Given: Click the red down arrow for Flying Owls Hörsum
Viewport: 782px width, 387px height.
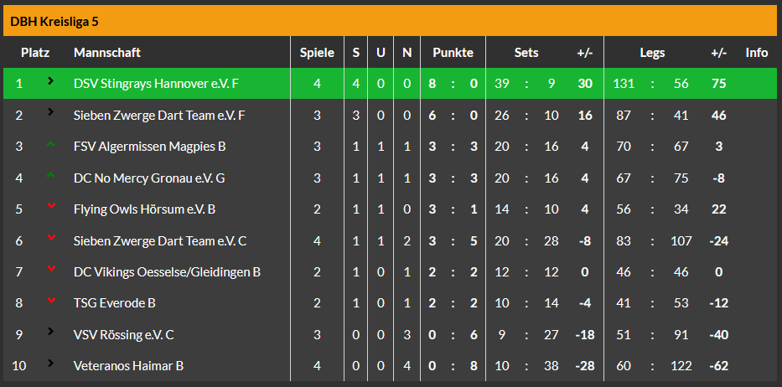Looking at the screenshot, I should (x=50, y=207).
